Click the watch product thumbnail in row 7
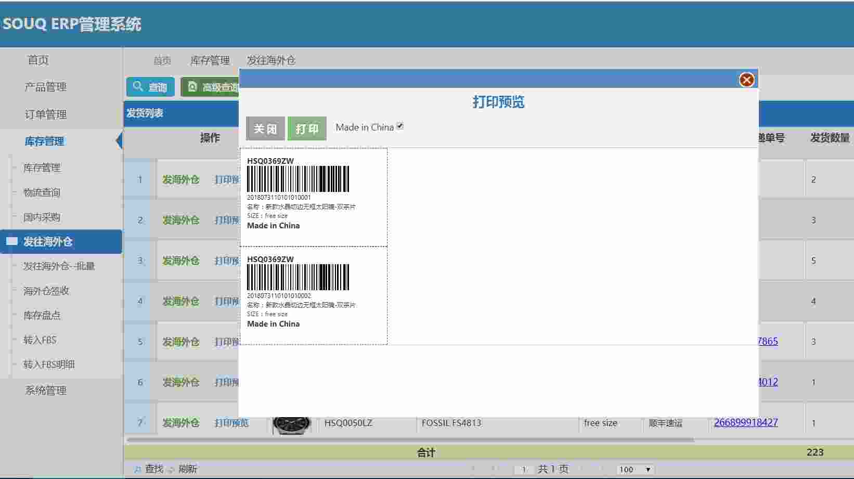 point(292,425)
